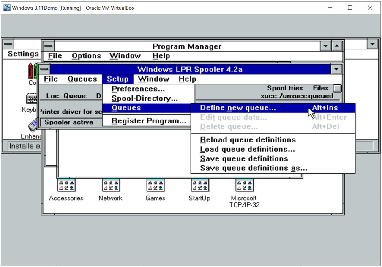Image resolution: width=382 pixels, height=267 pixels.
Task: Open the Microsoft TCP/IP-32 group icon
Action: (x=244, y=185)
